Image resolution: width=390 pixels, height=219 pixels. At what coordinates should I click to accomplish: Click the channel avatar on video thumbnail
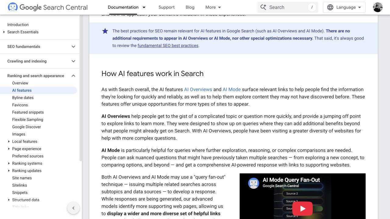253,183
